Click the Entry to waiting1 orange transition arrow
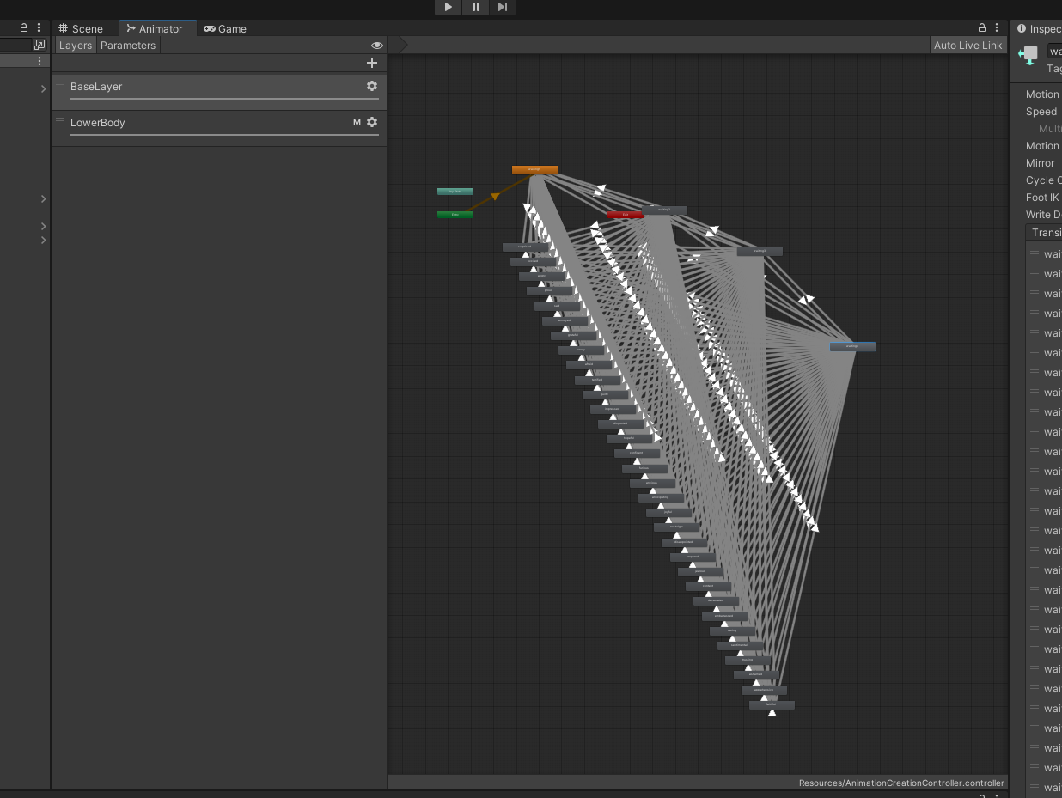The width and height of the screenshot is (1062, 798). click(x=495, y=197)
